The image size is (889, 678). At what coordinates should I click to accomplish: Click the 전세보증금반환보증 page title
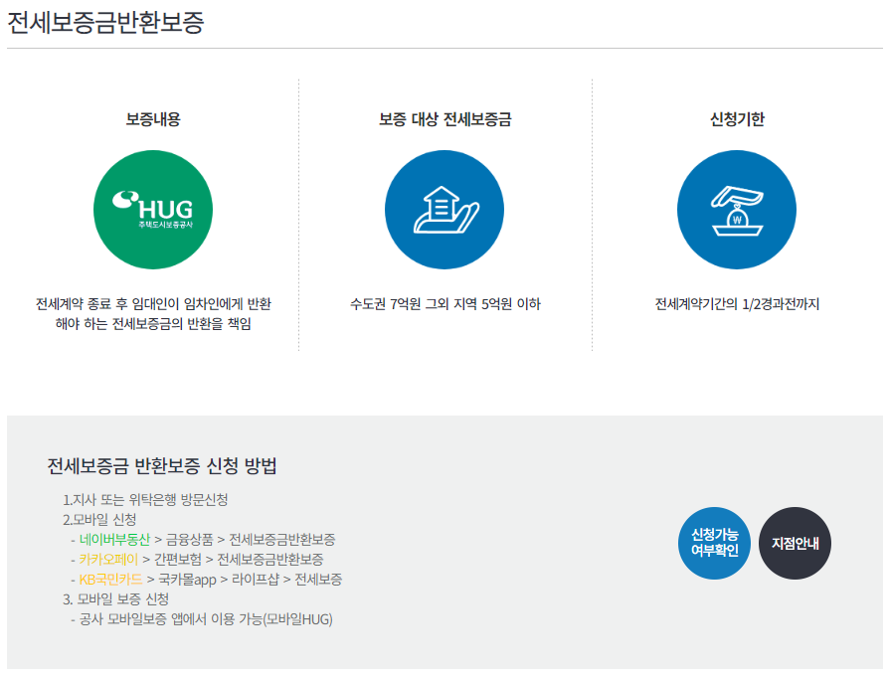pos(105,23)
